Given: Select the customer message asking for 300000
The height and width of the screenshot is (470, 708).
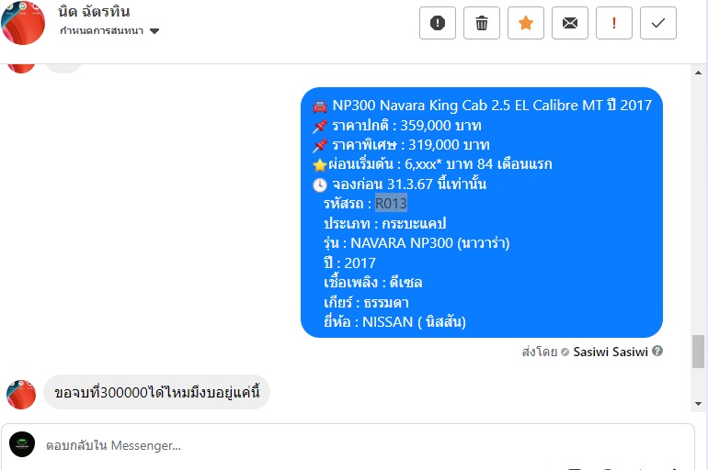Looking at the screenshot, I should tap(156, 392).
